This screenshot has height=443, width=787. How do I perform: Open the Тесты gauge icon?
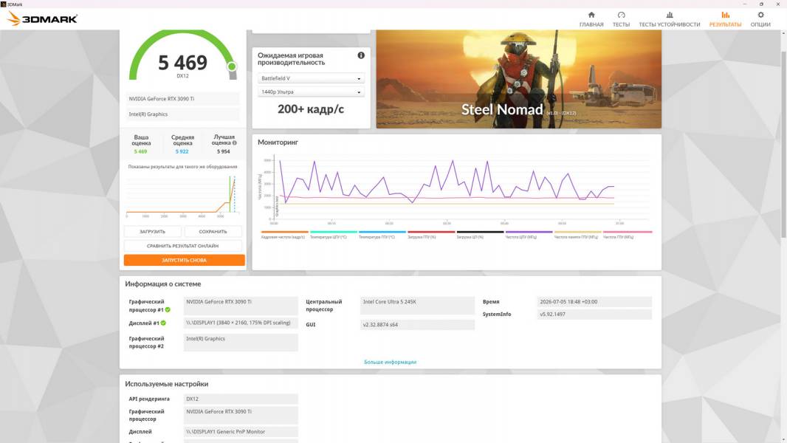coord(621,15)
